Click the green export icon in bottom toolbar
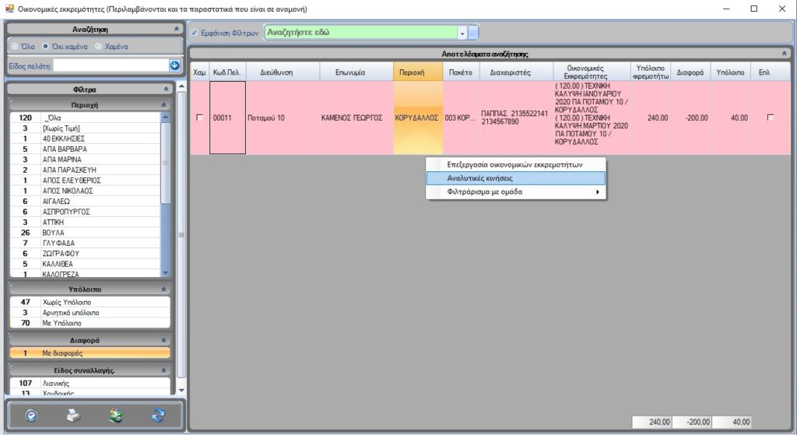This screenshot has width=797, height=435. click(116, 416)
